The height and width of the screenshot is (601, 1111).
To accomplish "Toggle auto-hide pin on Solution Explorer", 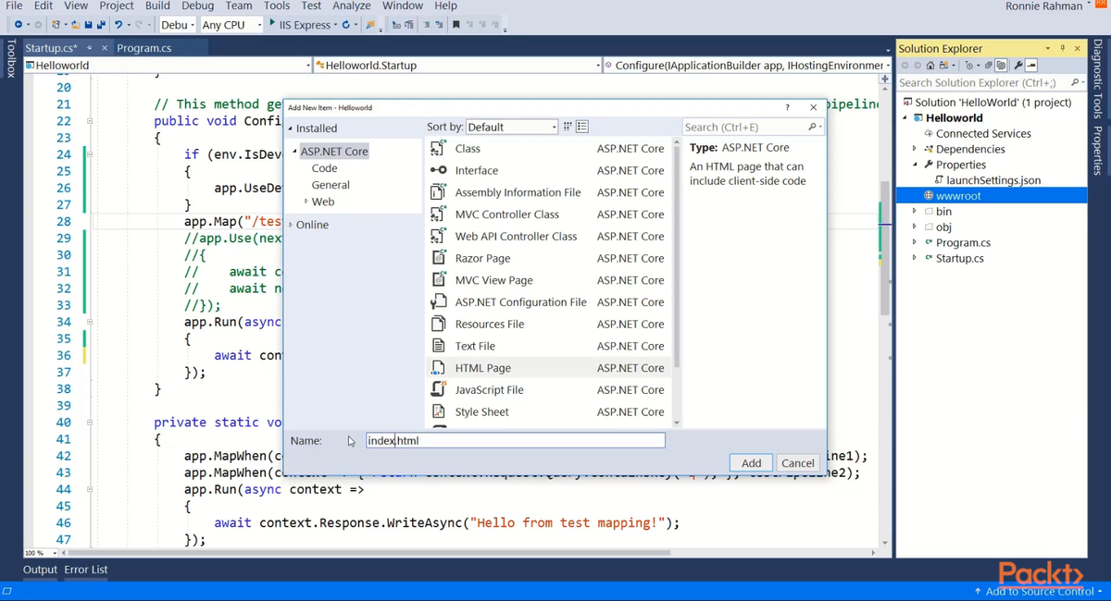I will pyautogui.click(x=1062, y=48).
